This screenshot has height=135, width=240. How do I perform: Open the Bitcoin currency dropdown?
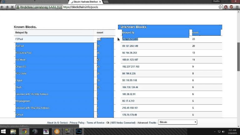177,122
